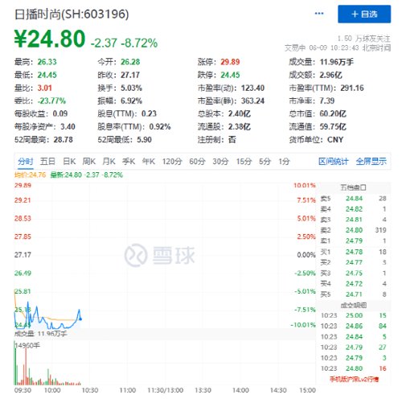Click the stock title 日播时尚(SH:603196)
Screen dimensions: 402x399
tap(72, 14)
